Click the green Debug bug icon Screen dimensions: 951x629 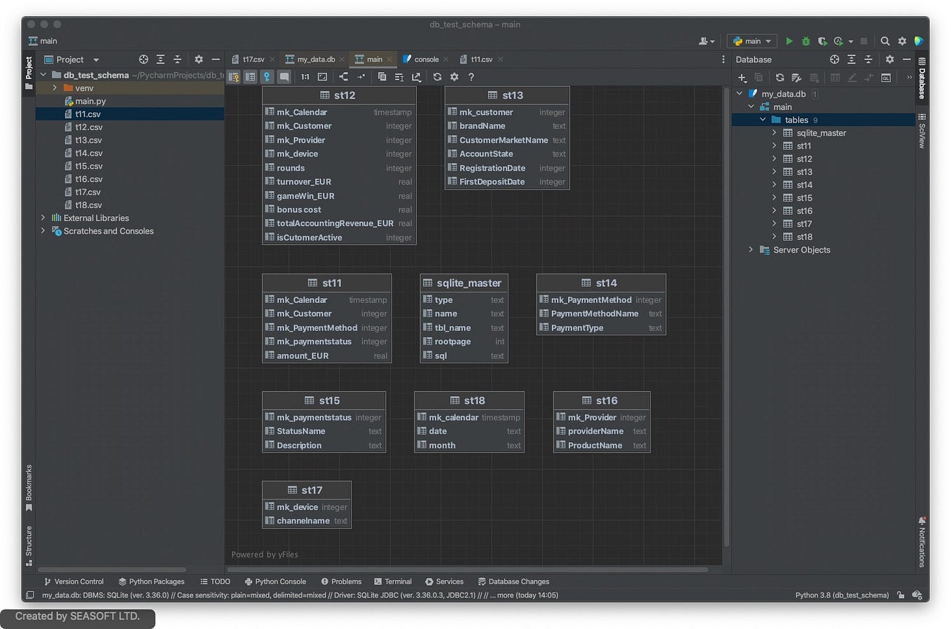point(806,41)
